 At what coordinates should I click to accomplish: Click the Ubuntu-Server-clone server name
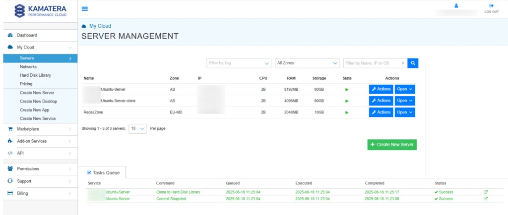(119, 101)
